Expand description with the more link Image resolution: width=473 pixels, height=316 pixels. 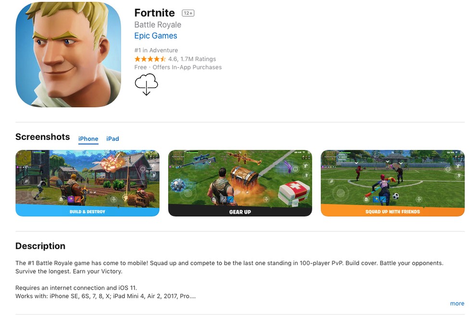(x=457, y=303)
